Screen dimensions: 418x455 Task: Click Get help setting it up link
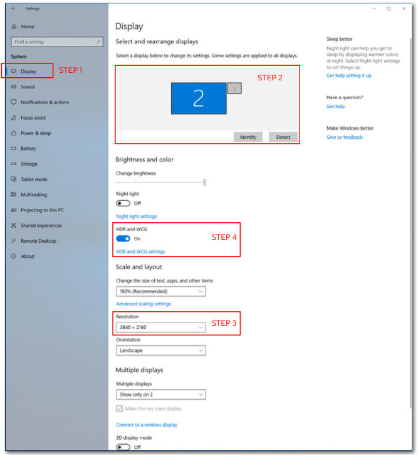[x=349, y=75]
